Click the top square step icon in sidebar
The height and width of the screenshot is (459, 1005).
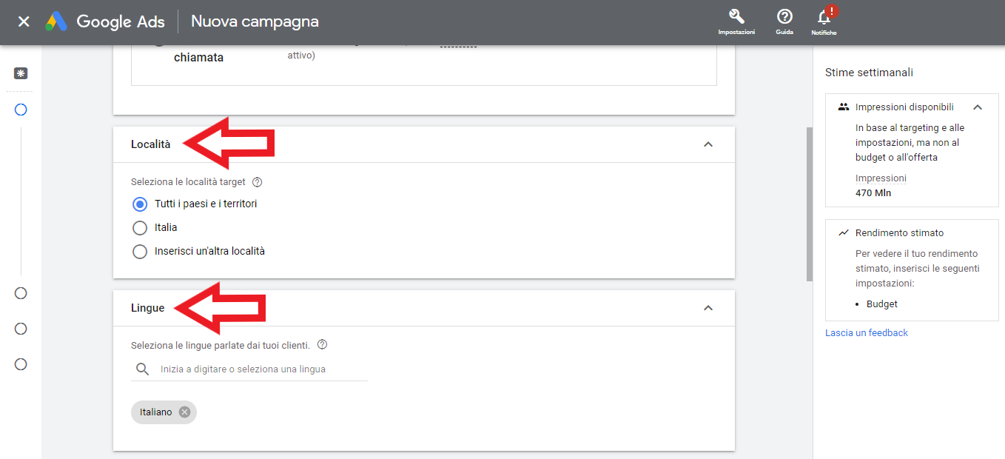pyautogui.click(x=21, y=73)
